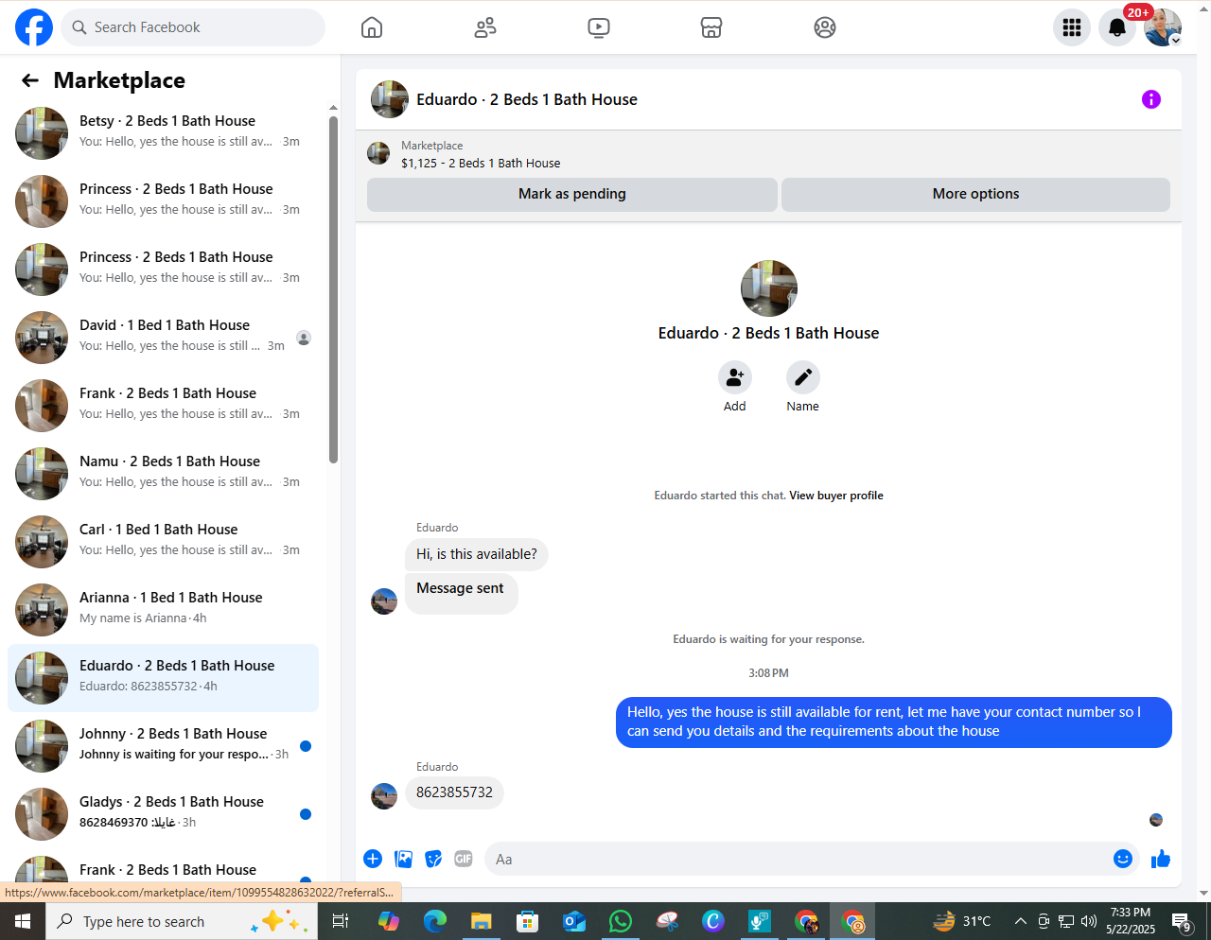The width and height of the screenshot is (1211, 940).
Task: Click the Windows taskbar search box
Action: pyautogui.click(x=182, y=921)
